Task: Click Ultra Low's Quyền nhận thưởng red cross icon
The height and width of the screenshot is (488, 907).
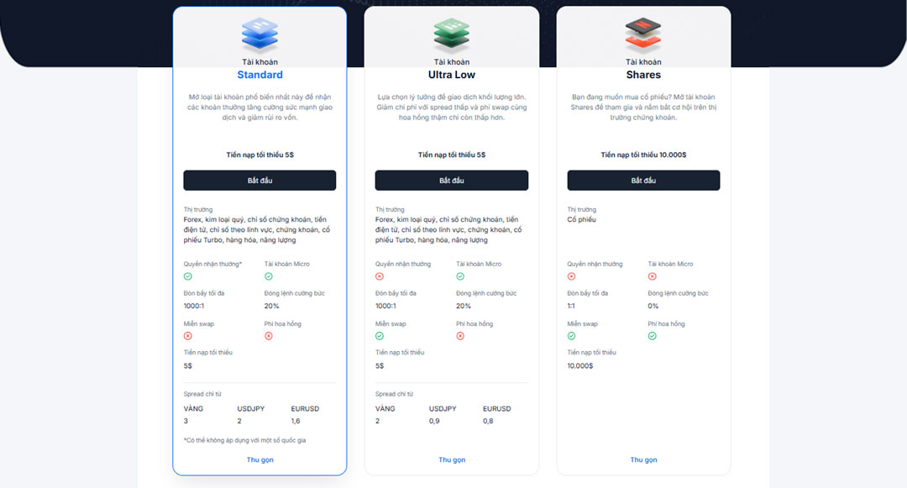Action: tap(380, 276)
